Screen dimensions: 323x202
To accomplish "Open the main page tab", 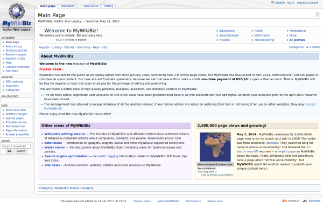I will 48,6.
